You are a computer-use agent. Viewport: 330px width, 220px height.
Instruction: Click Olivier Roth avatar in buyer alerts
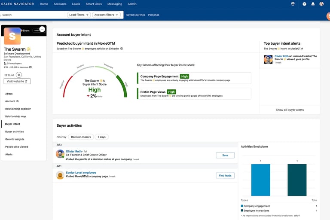coord(268,59)
